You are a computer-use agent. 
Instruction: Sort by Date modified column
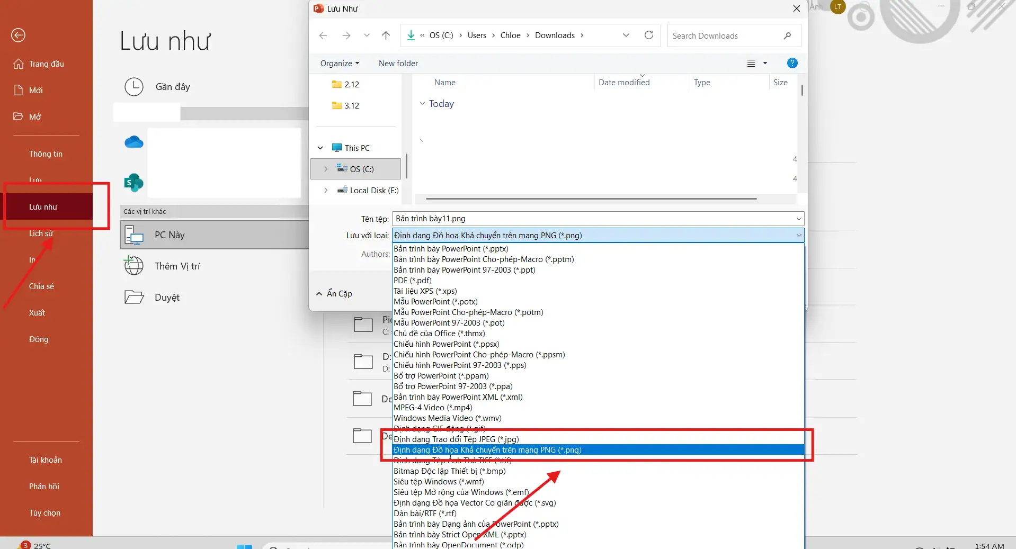[x=624, y=83]
